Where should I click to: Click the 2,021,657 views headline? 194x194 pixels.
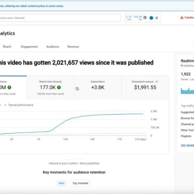click(76, 63)
